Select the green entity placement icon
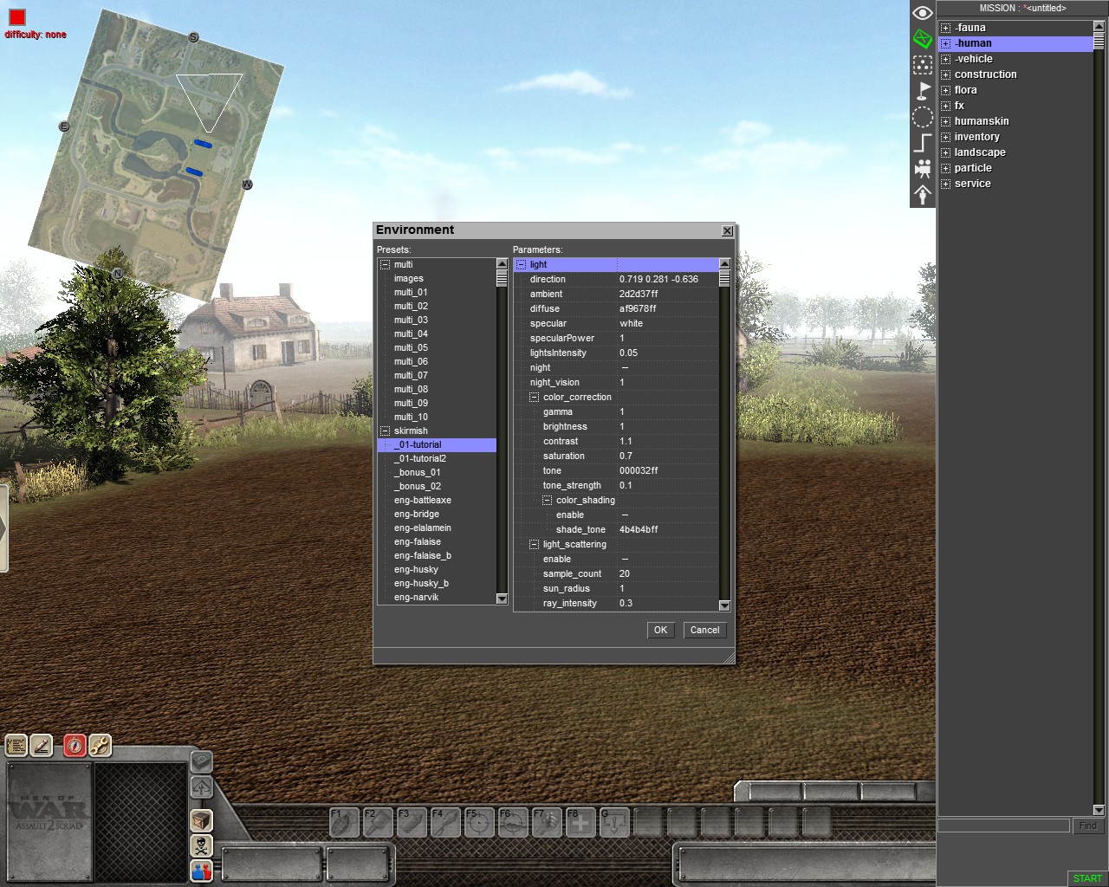1109x887 pixels. coord(923,38)
